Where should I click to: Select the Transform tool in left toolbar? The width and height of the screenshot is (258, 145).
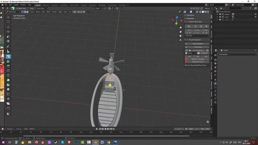coord(8,41)
